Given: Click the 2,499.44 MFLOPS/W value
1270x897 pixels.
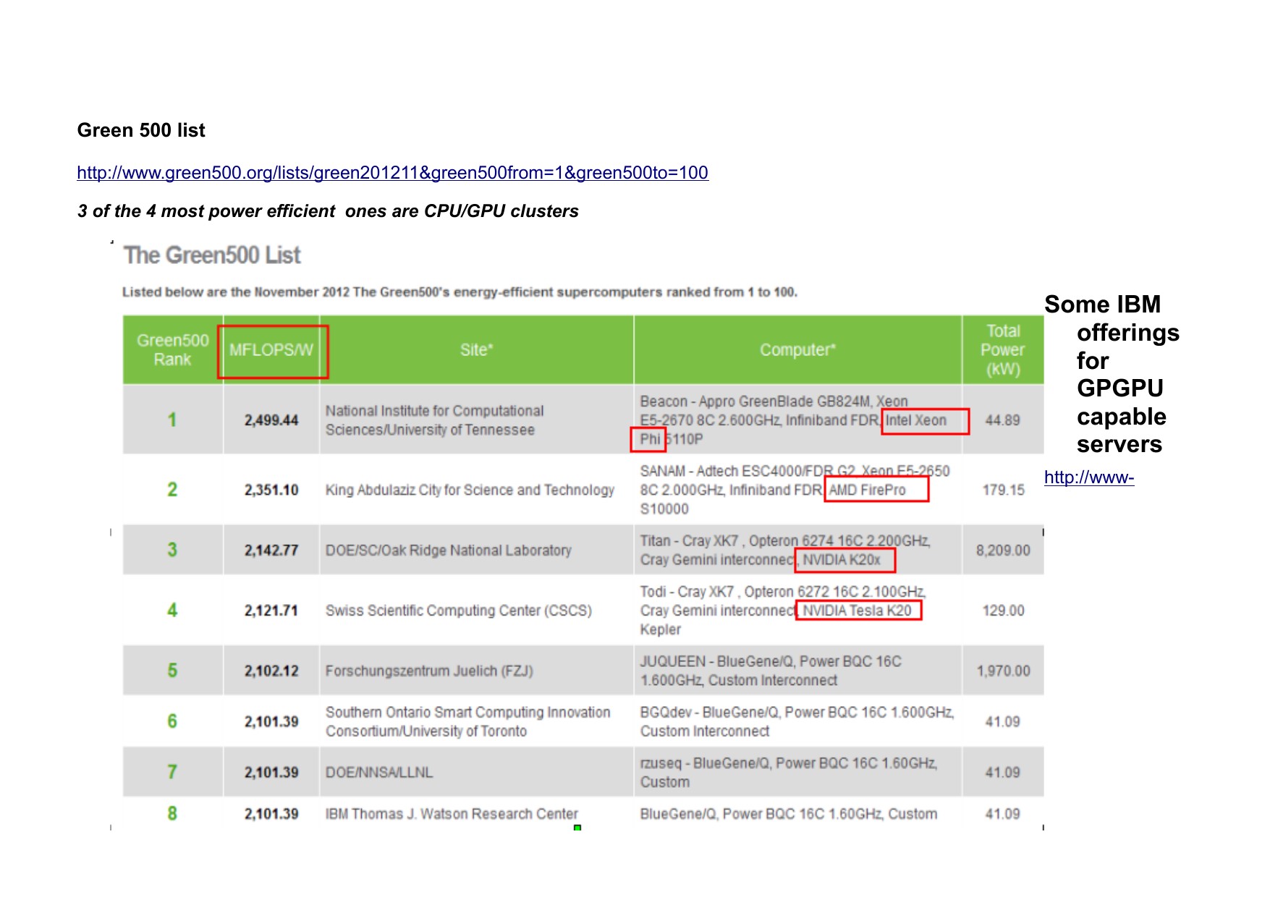Looking at the screenshot, I should point(271,420).
